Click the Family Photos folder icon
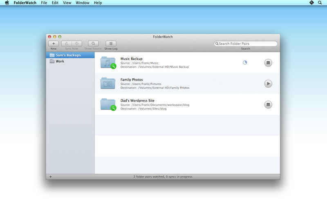 point(108,83)
